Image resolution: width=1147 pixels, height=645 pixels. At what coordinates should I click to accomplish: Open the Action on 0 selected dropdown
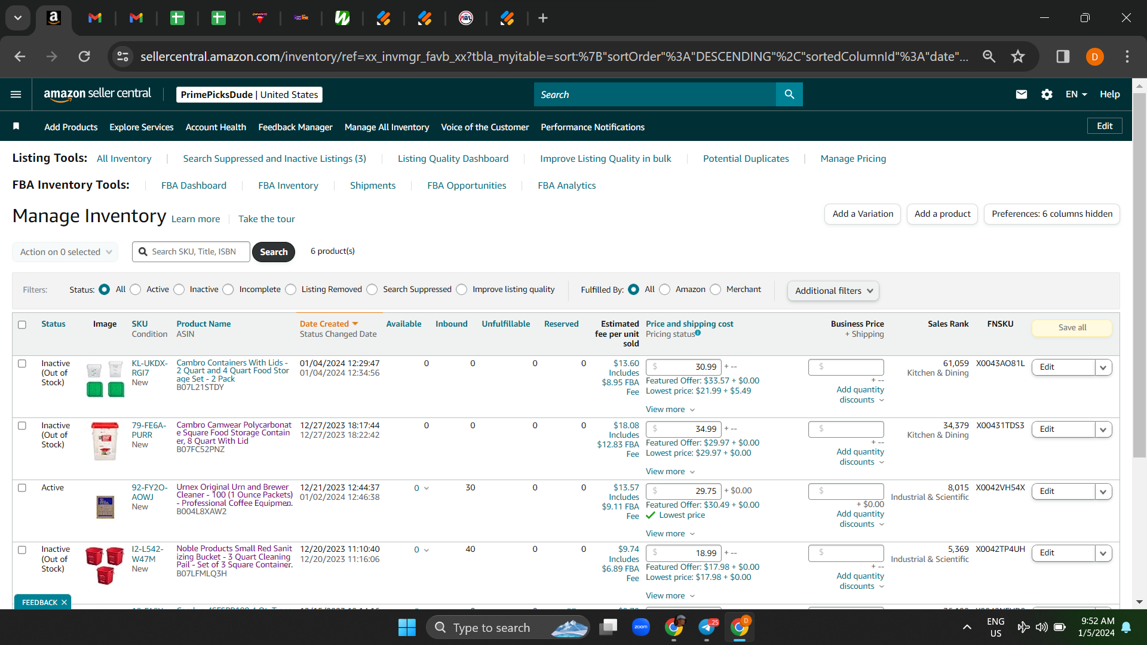pos(65,252)
